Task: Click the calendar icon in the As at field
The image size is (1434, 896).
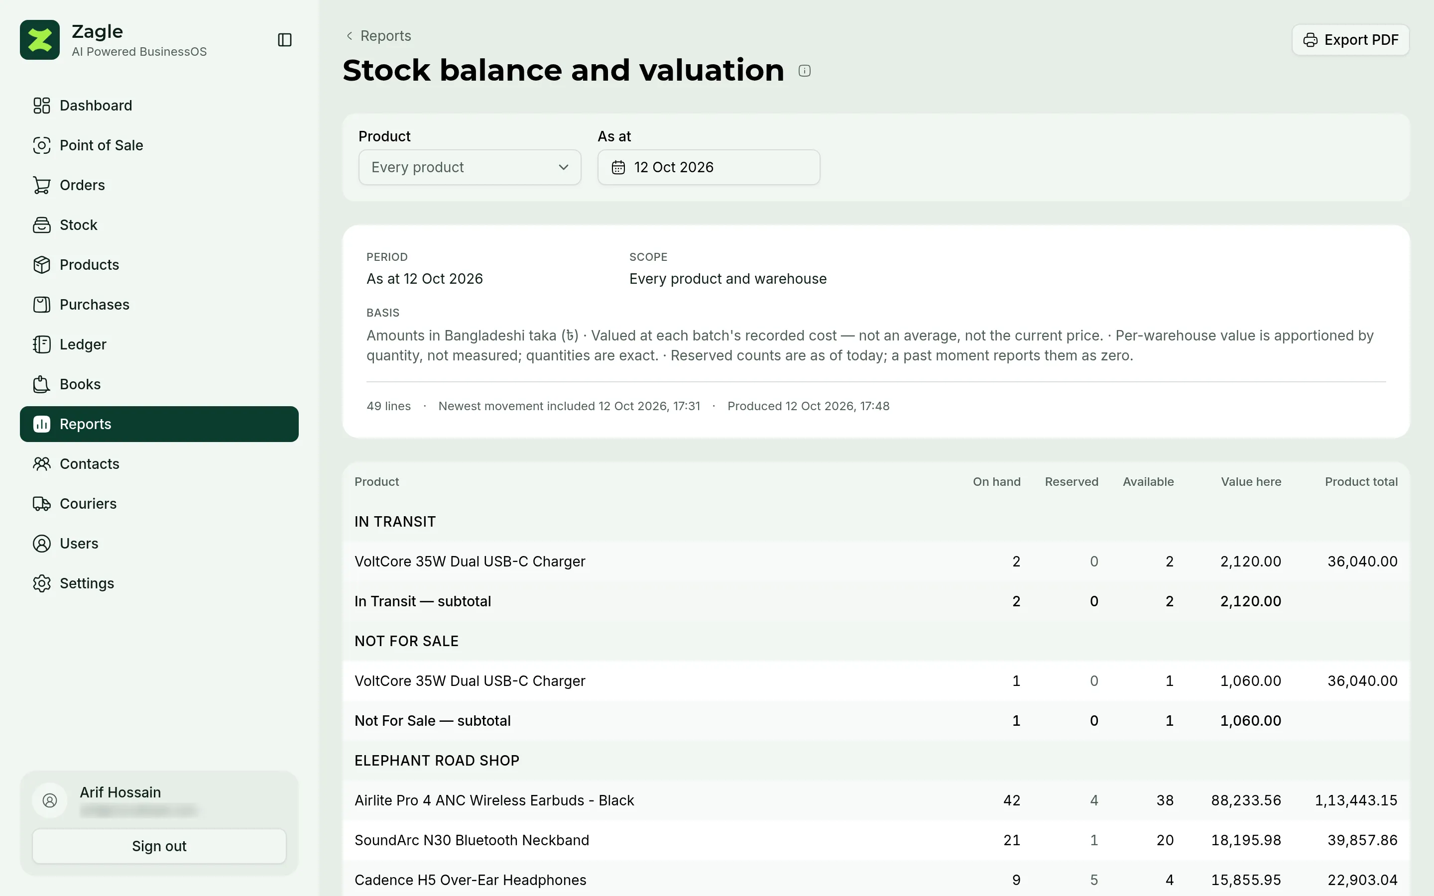Action: click(x=618, y=167)
